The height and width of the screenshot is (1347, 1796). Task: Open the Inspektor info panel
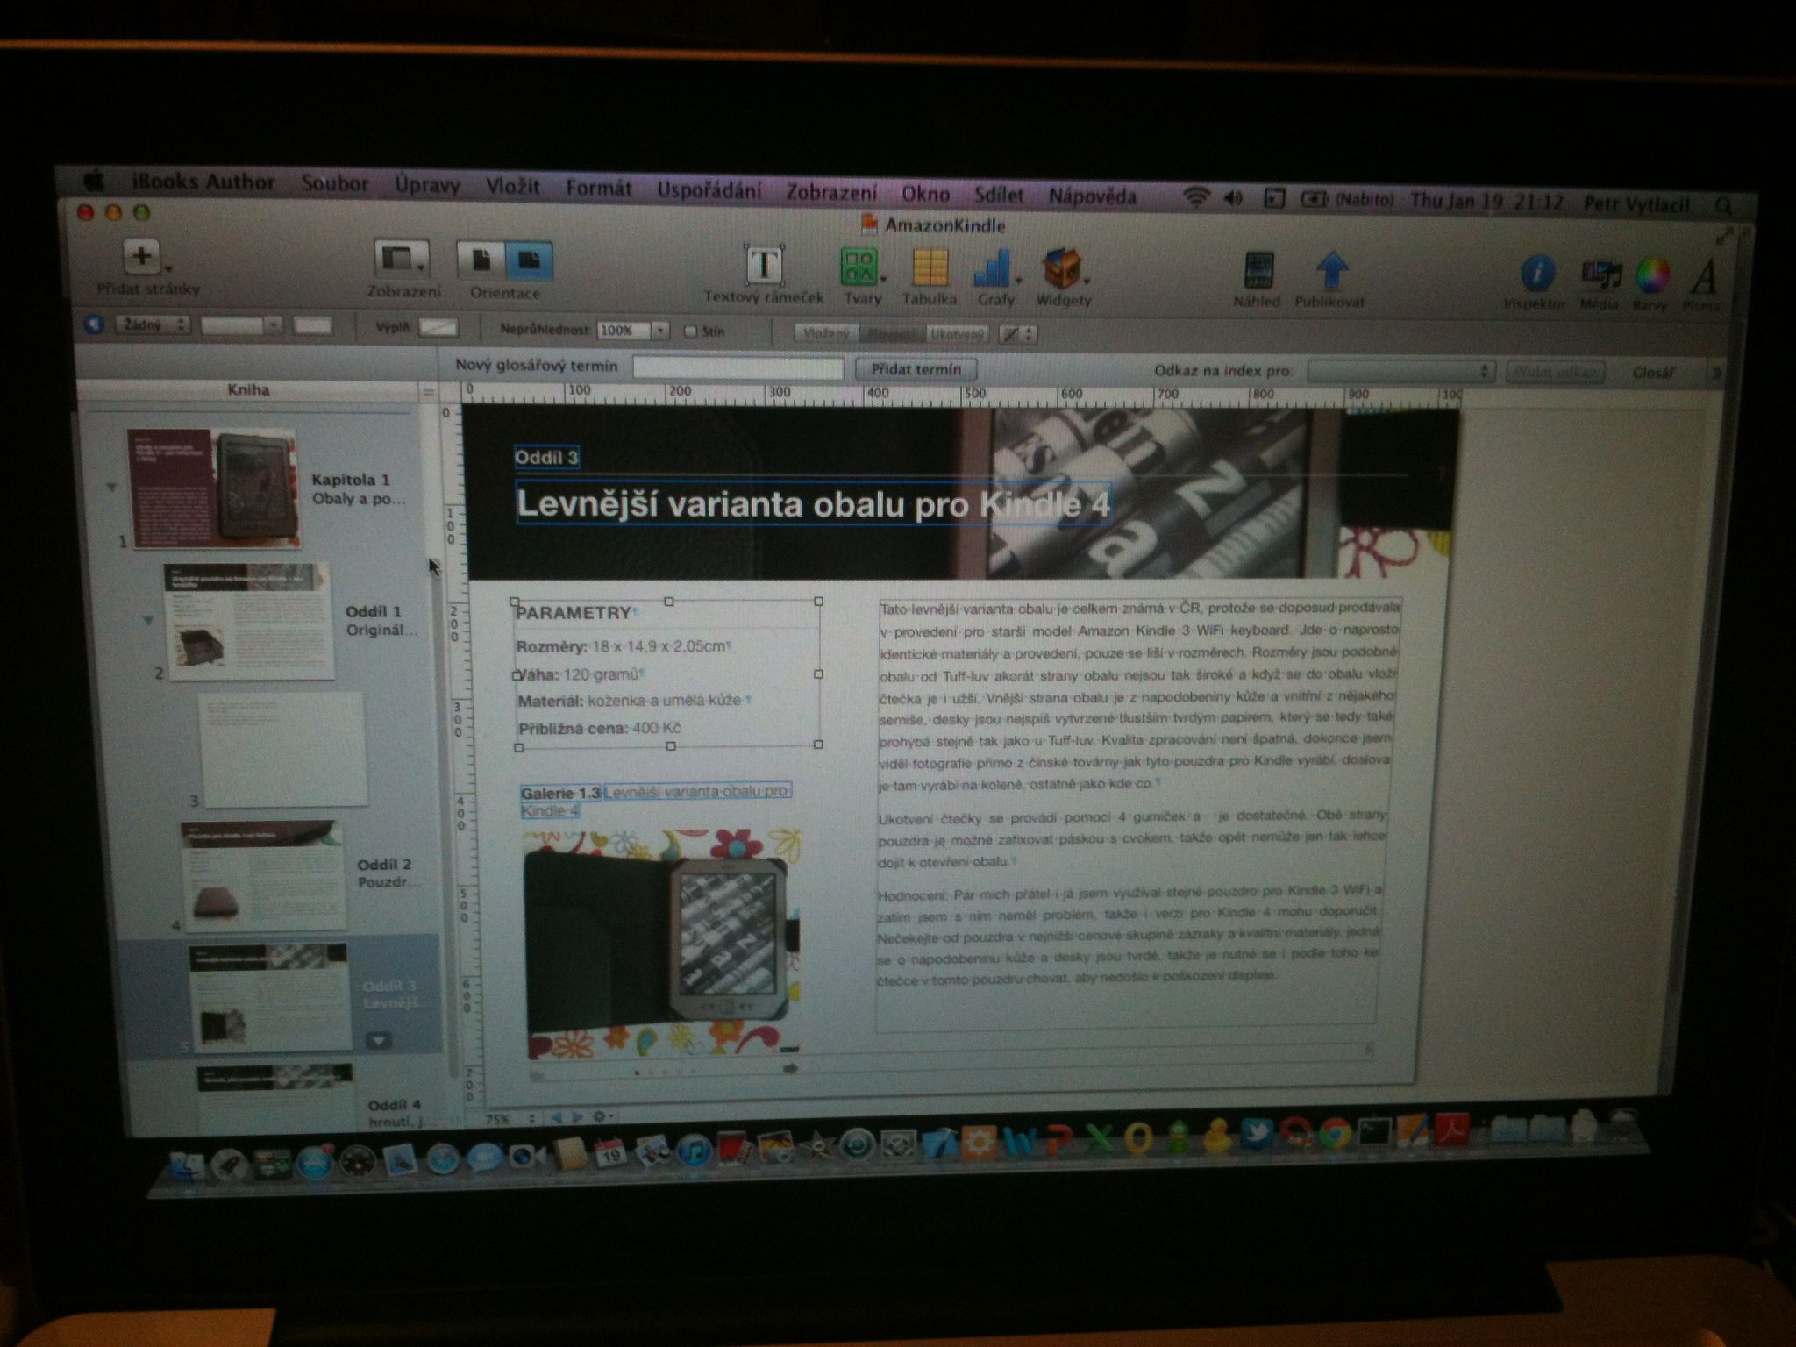point(1536,274)
